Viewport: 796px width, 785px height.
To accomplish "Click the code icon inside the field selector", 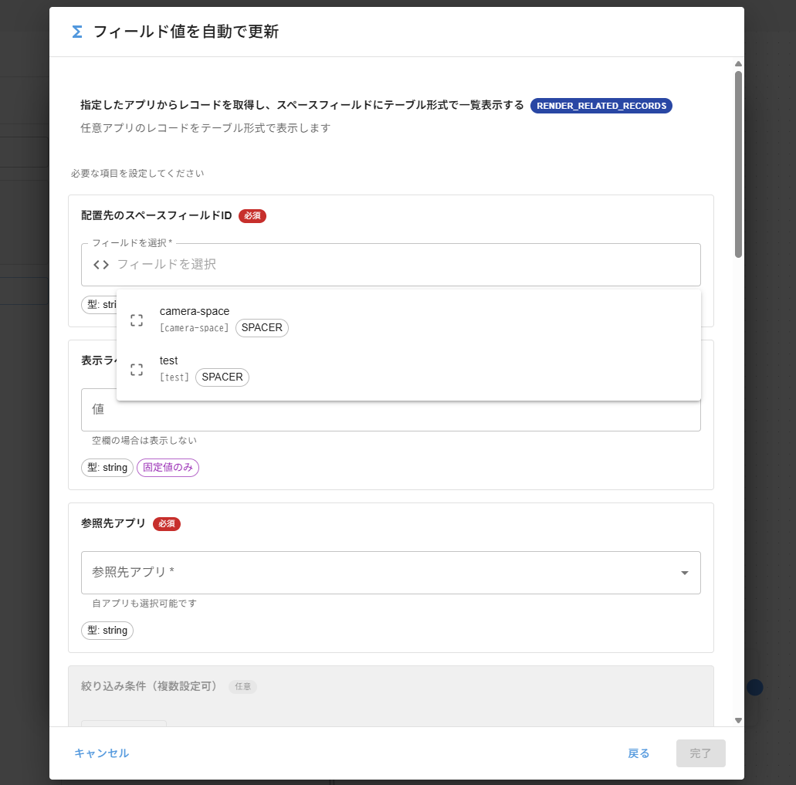I will pyautogui.click(x=99, y=264).
